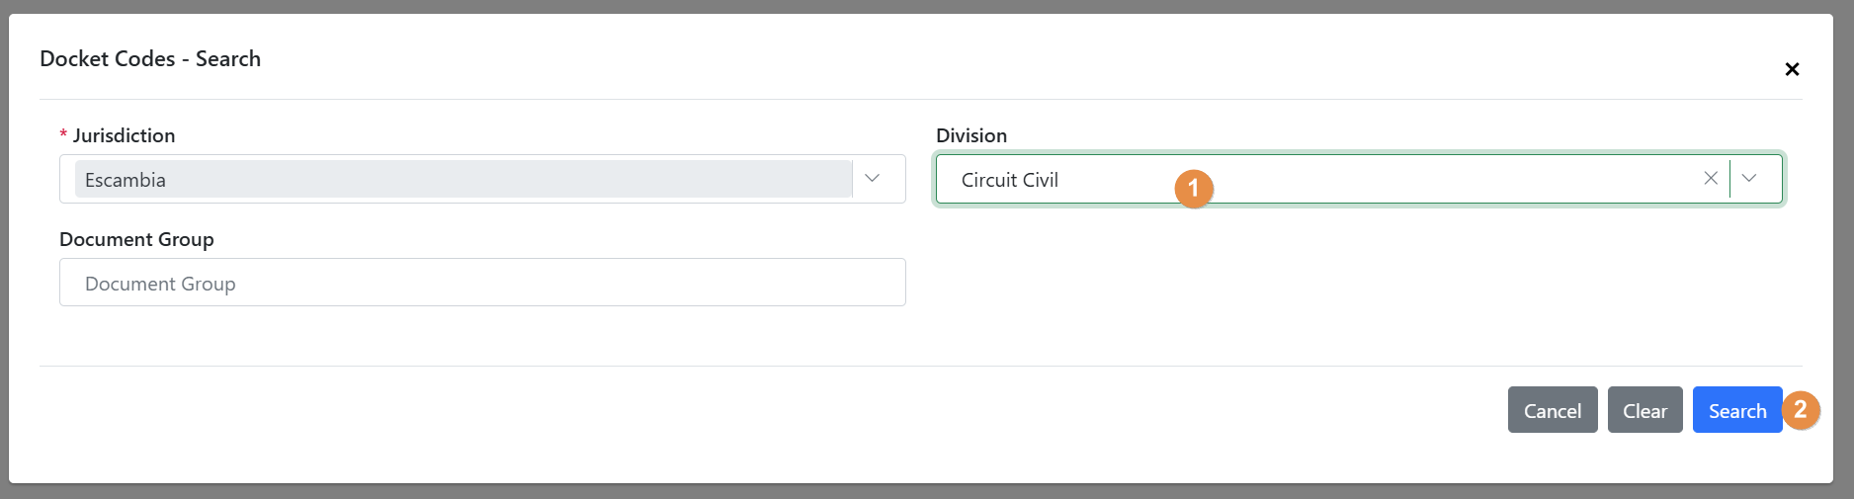
Task: Close the Docket Codes Search dialog
Action: pos(1791,69)
